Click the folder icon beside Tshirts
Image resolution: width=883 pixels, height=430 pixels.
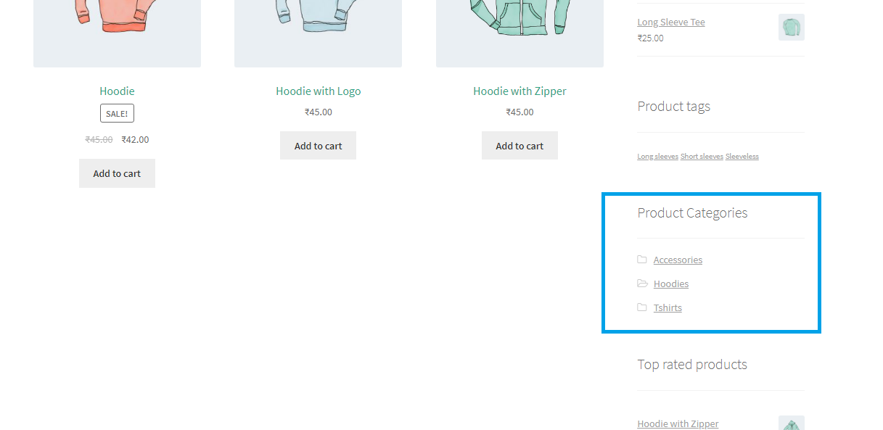pos(642,307)
